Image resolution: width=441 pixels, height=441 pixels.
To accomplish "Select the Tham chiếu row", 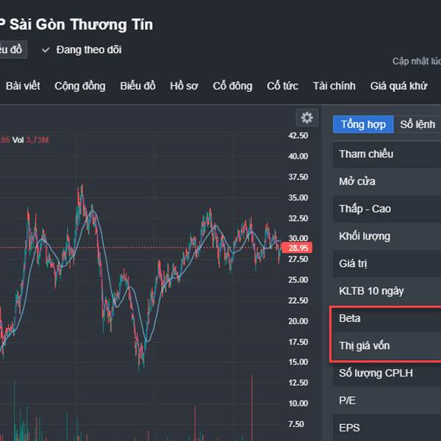I will pyautogui.click(x=387, y=154).
